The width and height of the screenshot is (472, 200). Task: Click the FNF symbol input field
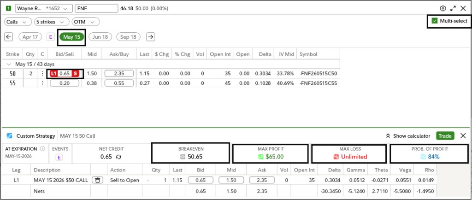click(96, 8)
